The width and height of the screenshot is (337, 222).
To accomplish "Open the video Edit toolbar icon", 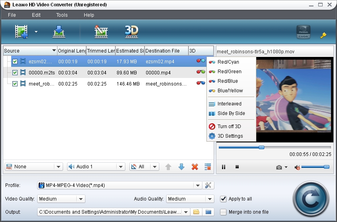I will pyautogui.click(x=101, y=32).
